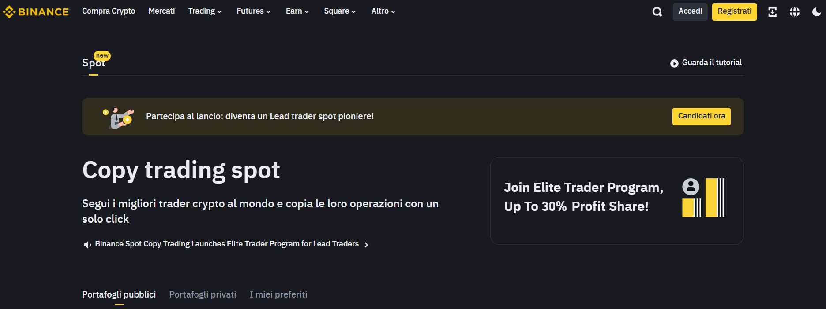
Task: Open the Elite Trader news via arrow chevron
Action: pyautogui.click(x=367, y=244)
